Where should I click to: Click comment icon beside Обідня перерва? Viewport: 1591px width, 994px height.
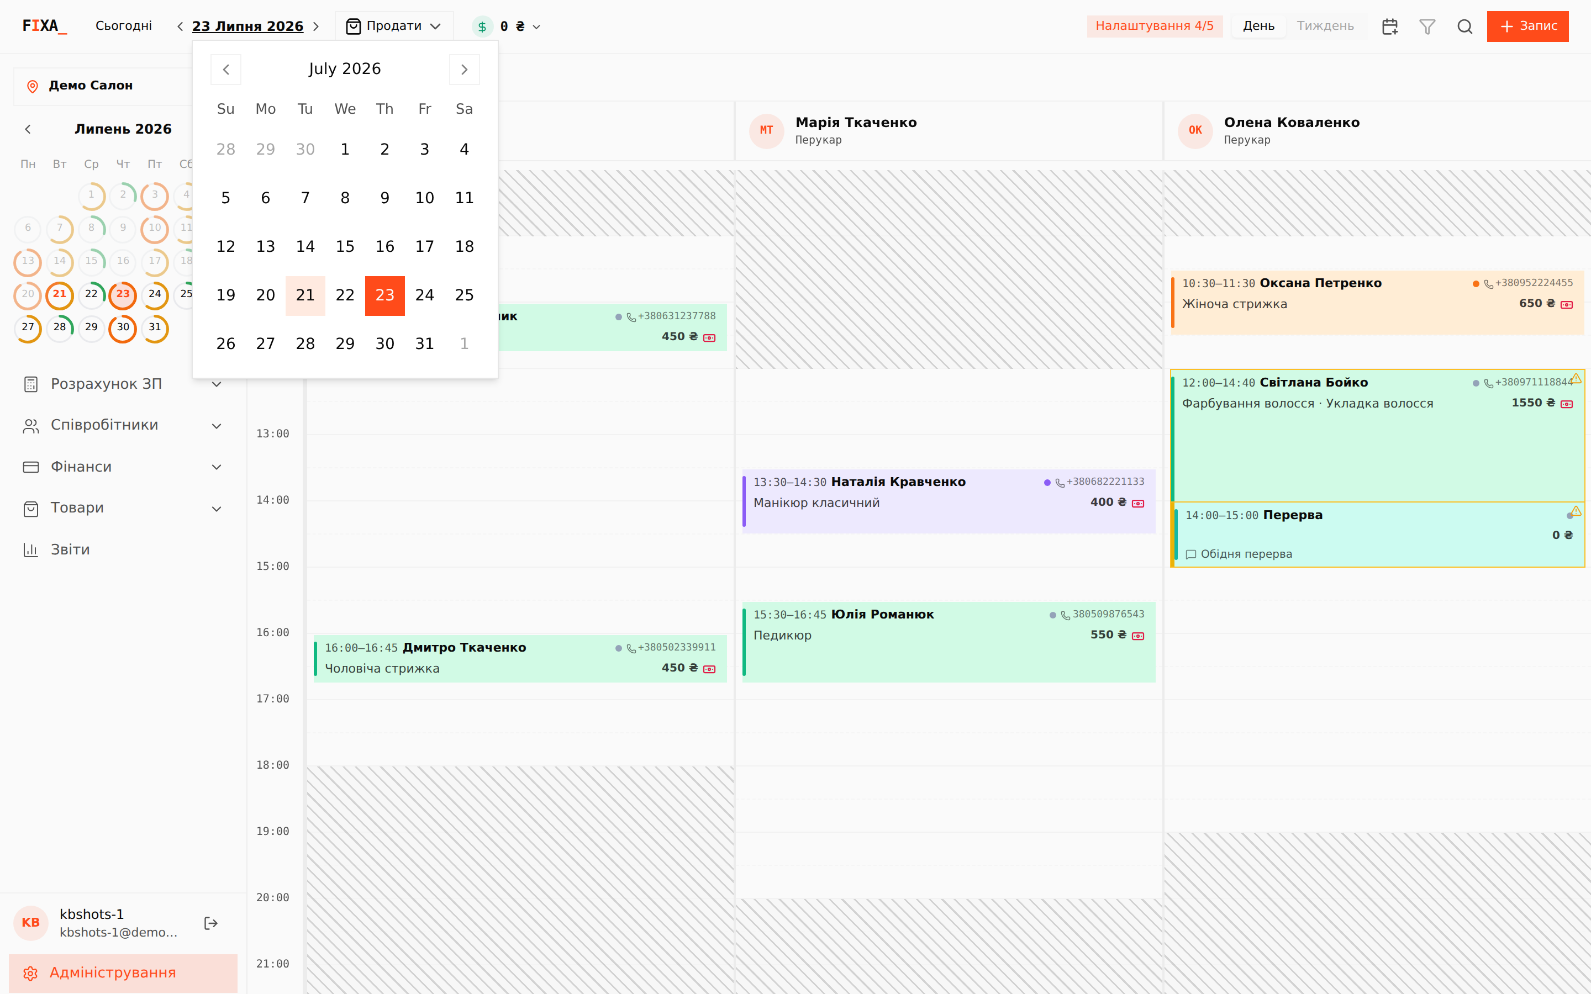coord(1190,555)
